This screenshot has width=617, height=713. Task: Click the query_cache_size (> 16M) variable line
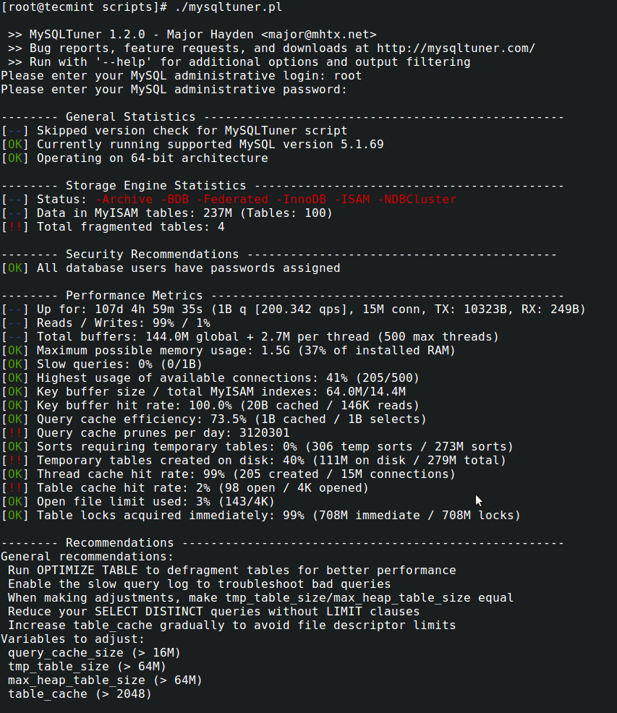click(94, 653)
